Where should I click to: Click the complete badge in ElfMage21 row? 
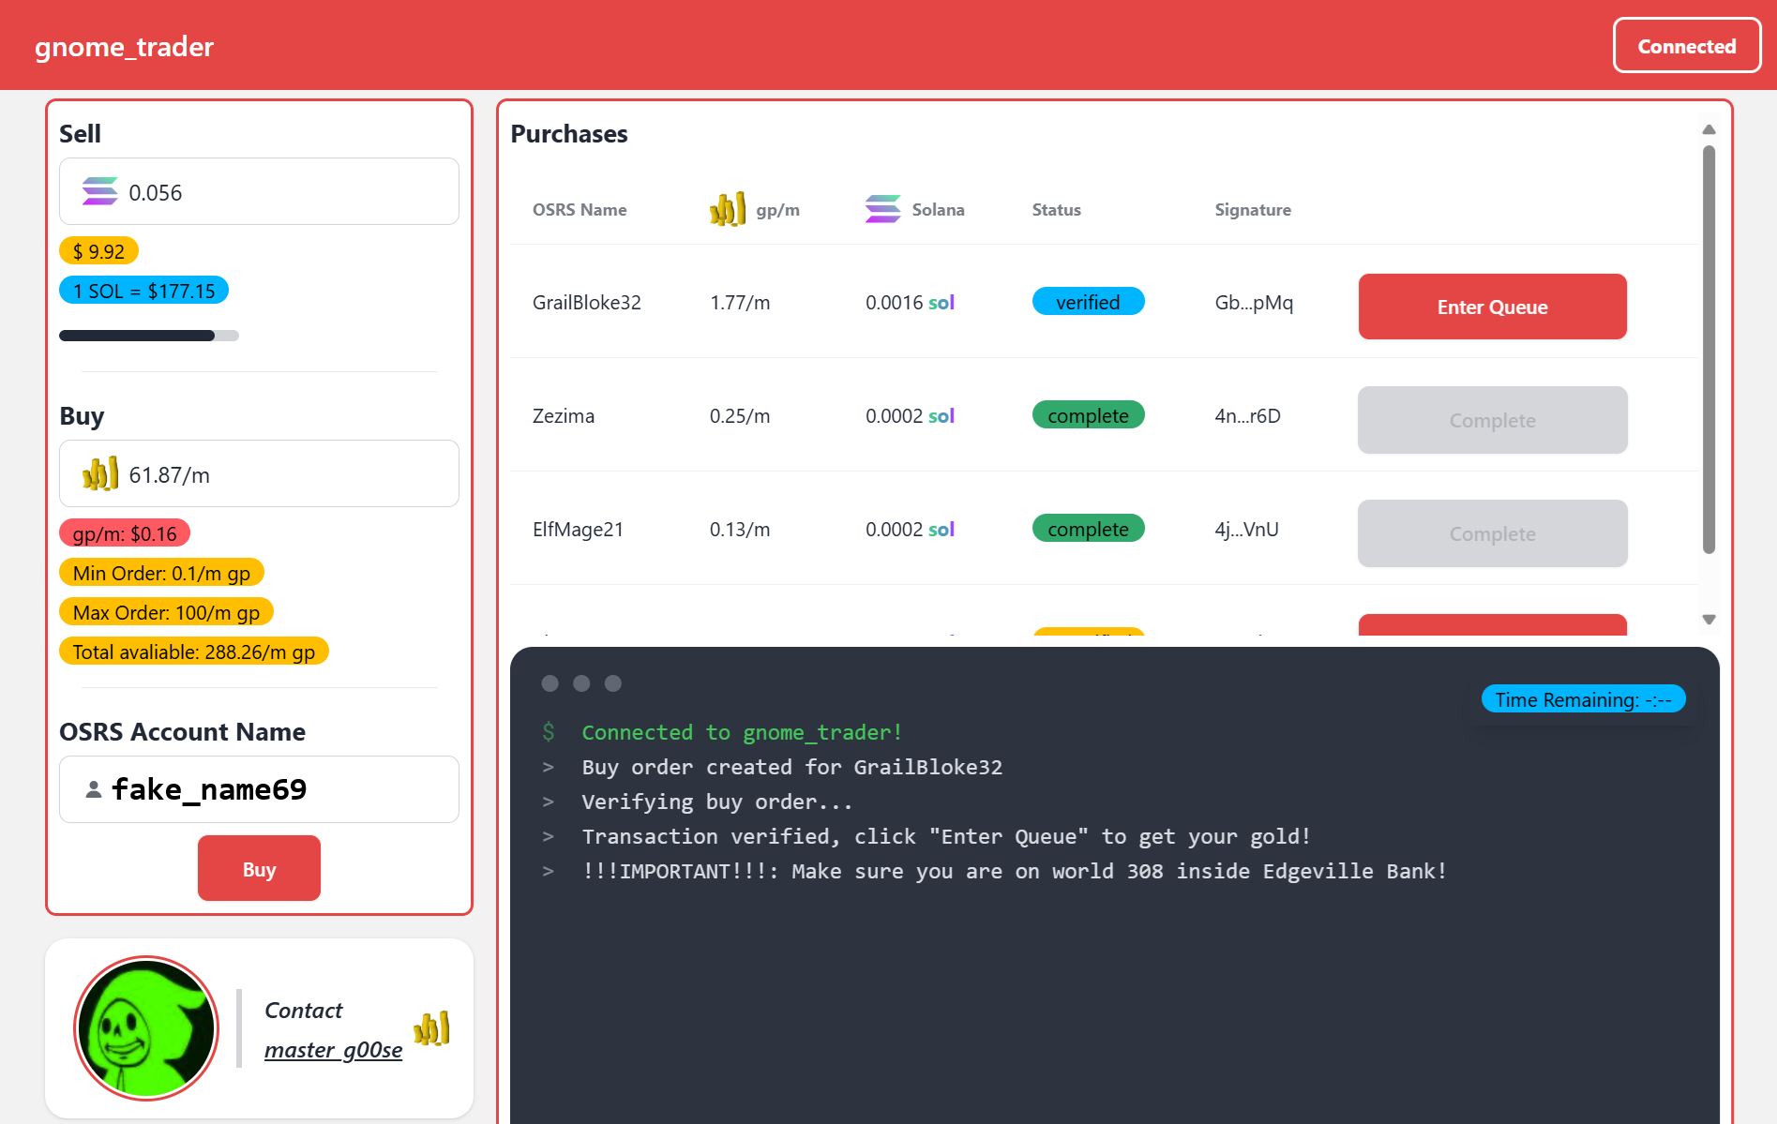[1088, 529]
